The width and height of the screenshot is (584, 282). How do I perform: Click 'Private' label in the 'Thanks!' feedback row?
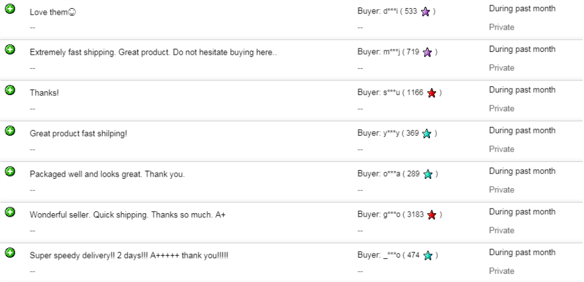pyautogui.click(x=501, y=108)
